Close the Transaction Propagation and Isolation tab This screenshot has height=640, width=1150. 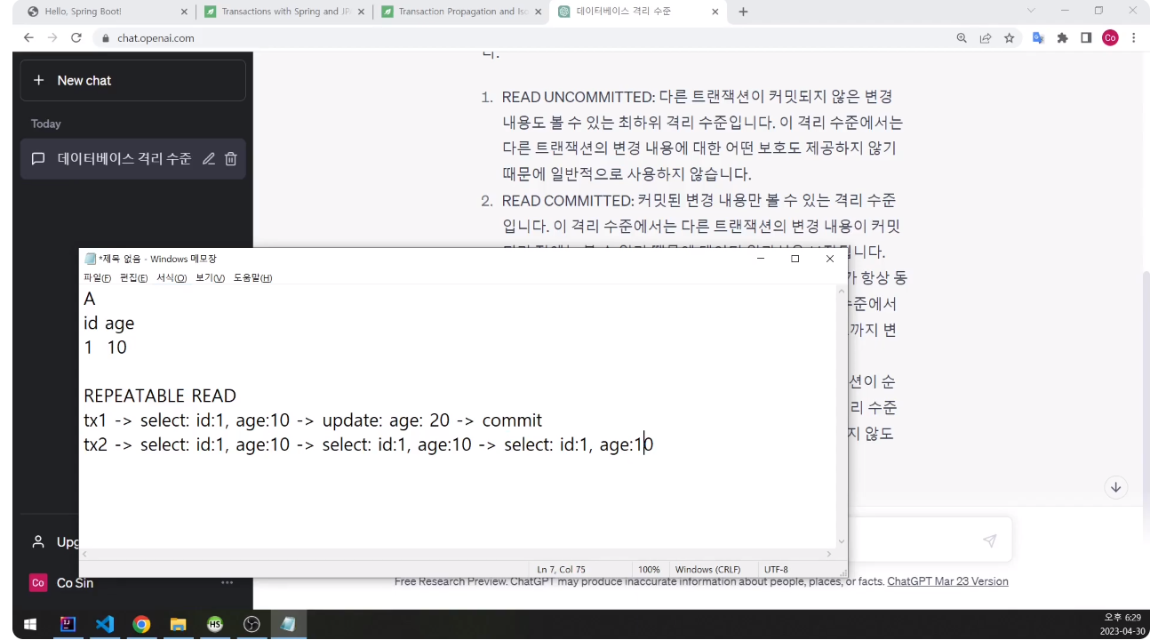pos(539,12)
